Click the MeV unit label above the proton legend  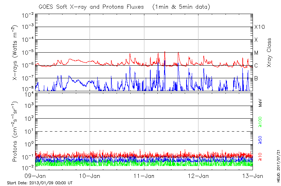coord(260,103)
